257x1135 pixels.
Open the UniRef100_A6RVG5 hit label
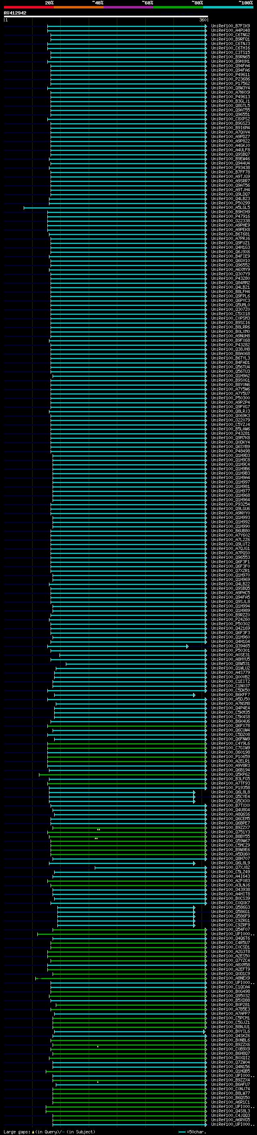(x=230, y=1120)
